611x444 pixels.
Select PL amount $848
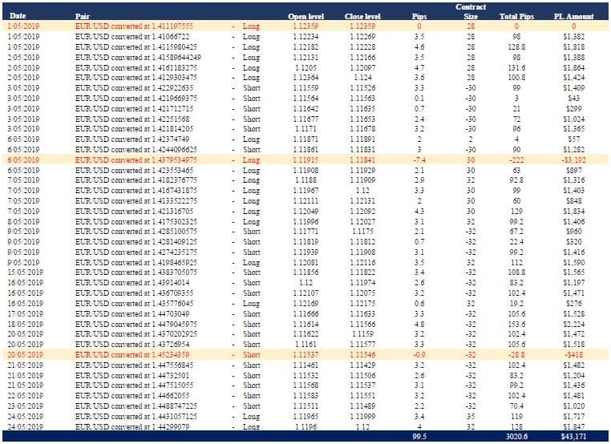573,201
